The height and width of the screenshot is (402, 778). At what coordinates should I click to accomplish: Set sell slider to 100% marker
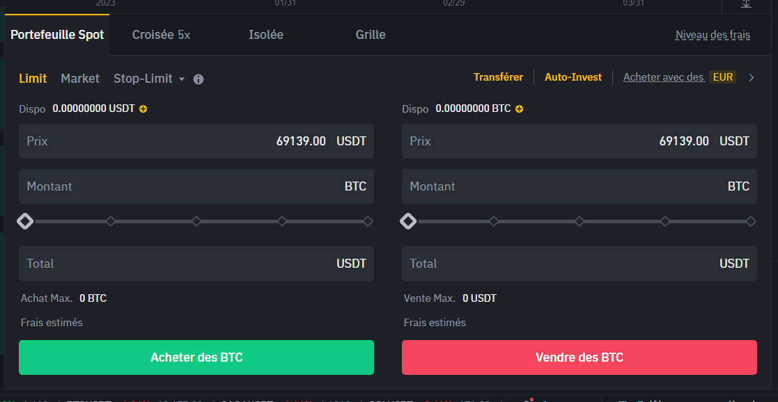pos(751,221)
